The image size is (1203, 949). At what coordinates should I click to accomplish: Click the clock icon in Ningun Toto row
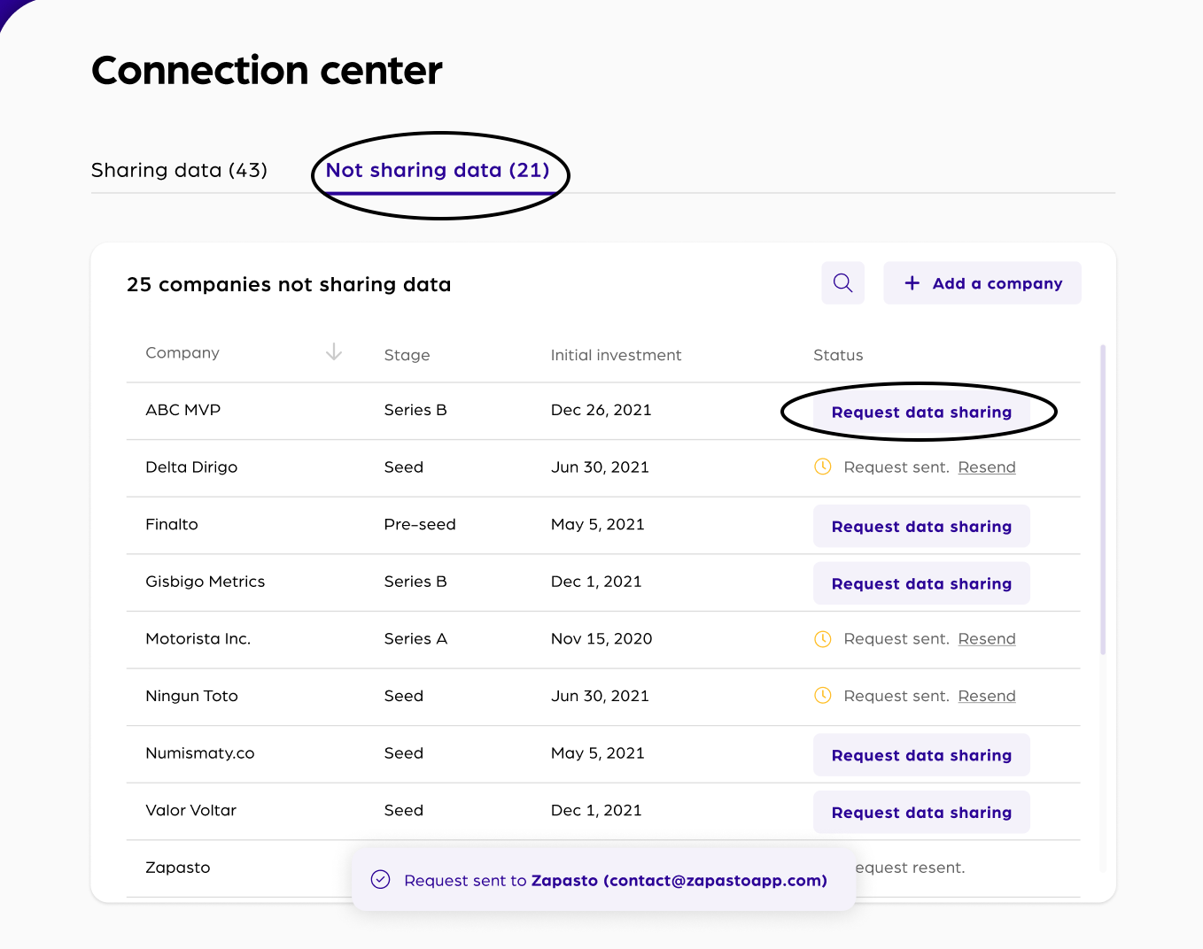coord(823,696)
